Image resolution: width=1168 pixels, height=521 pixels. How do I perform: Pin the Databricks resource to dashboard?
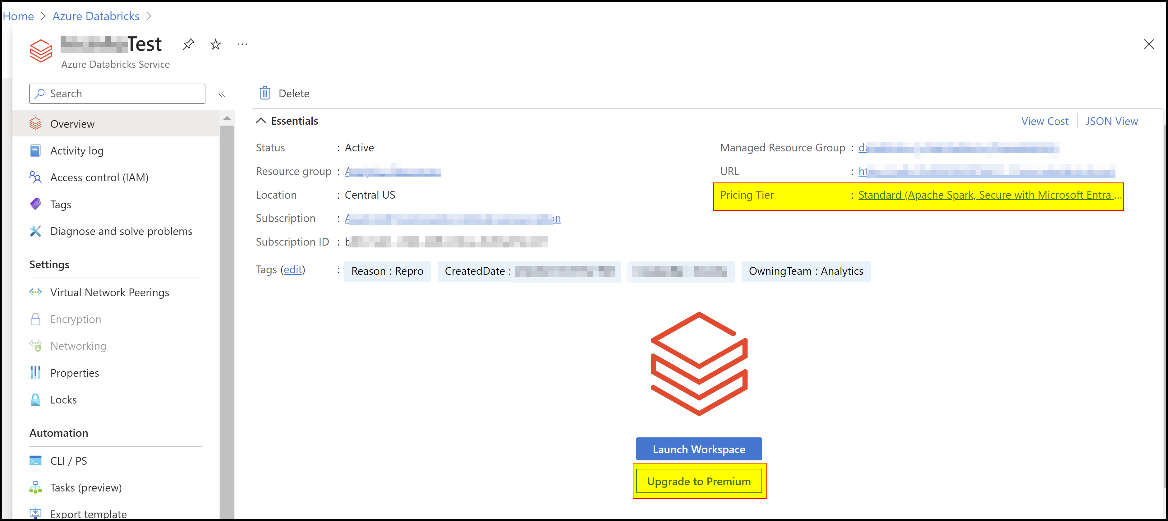click(188, 44)
